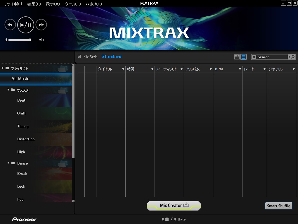The height and width of the screenshot is (224, 298).
Task: Click the プレイリスト folder icon
Action: point(7,68)
